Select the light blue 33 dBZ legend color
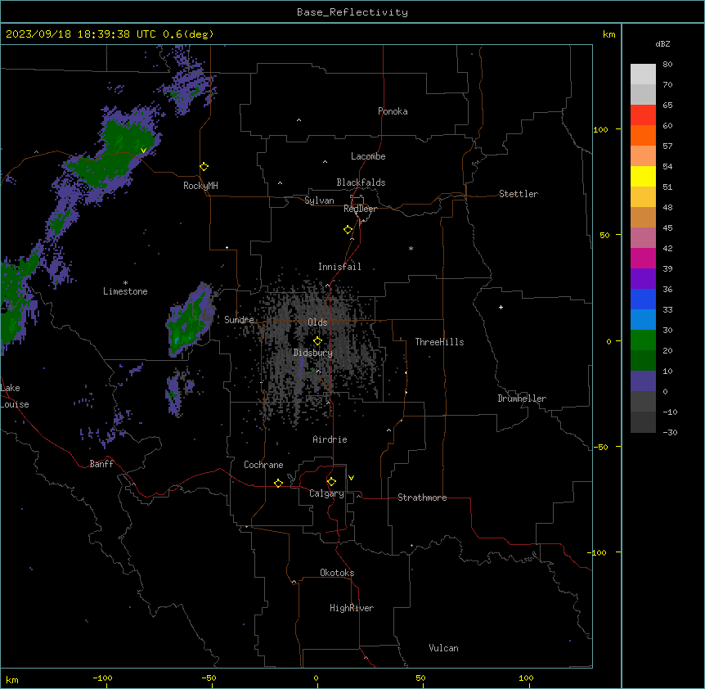Viewport: 705px width, 689px height. point(643,319)
